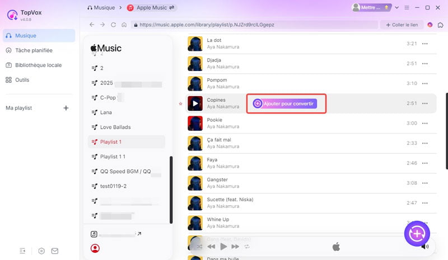The image size is (448, 260).
Task: Click the La dot album thumbnail
Action: point(195,44)
